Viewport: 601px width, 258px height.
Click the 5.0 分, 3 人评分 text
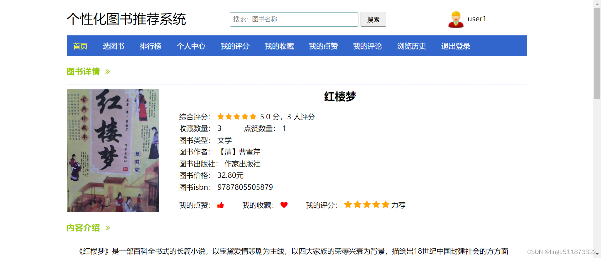287,117
